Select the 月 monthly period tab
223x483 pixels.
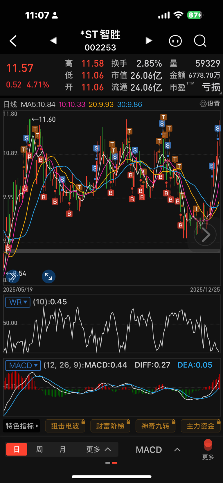click(62, 449)
